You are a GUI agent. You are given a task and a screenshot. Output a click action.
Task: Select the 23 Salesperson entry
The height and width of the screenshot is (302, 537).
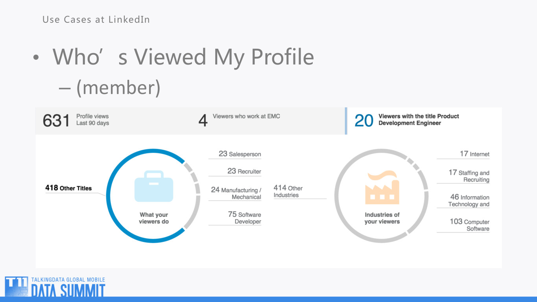[235, 154]
